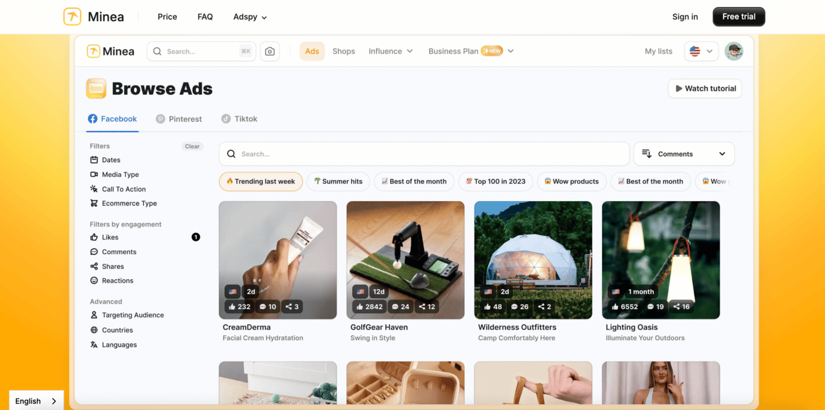Open the FAQ page
825x410 pixels.
click(x=205, y=17)
